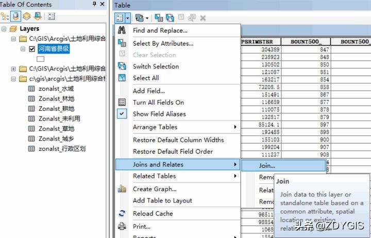
Task: Click the Create Graph chart icon
Action: (x=122, y=189)
